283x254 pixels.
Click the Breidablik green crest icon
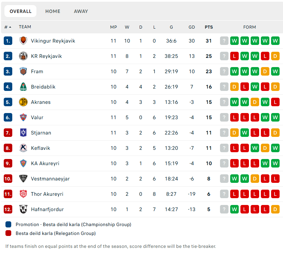pyautogui.click(x=23, y=87)
